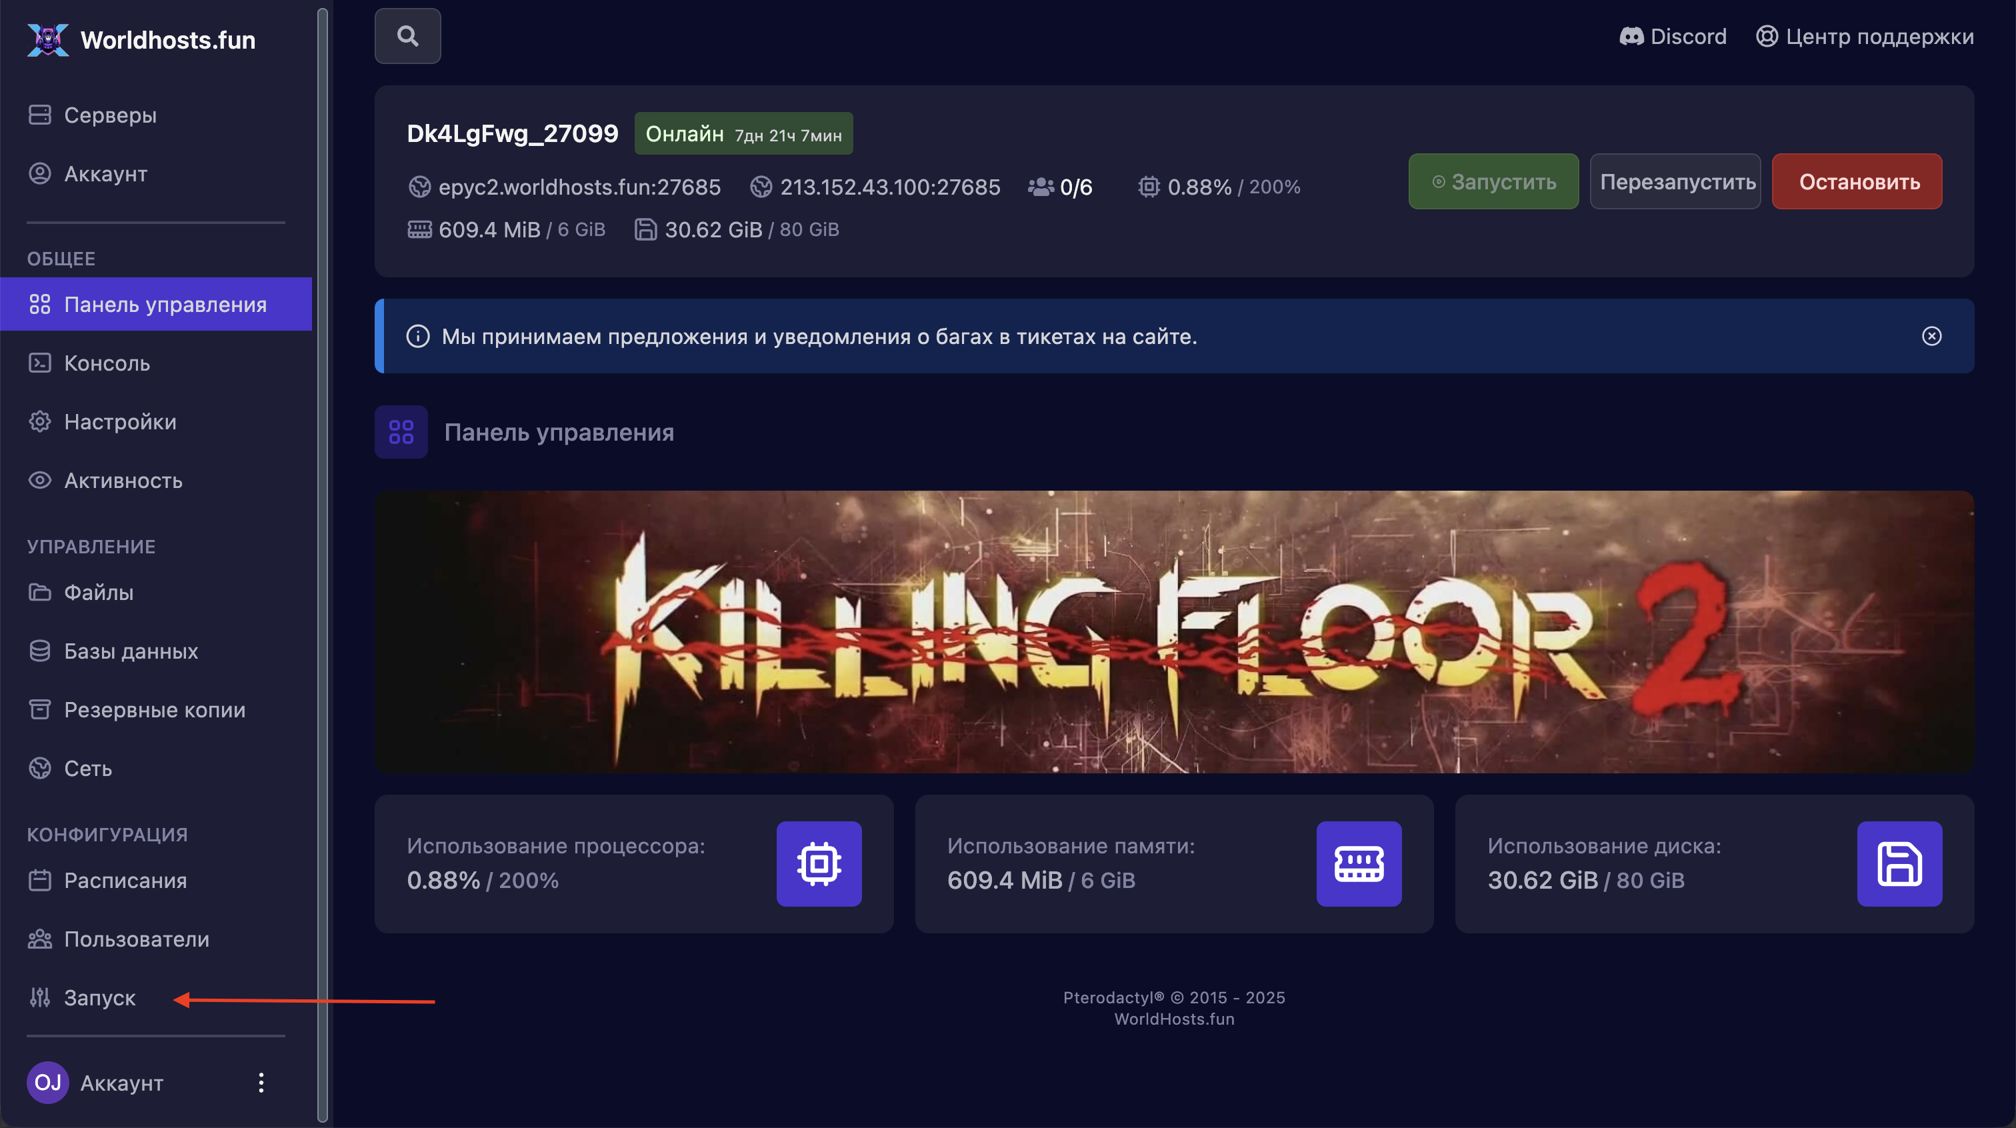
Task: Click the Worldhosts.fun logo
Action: coord(141,40)
